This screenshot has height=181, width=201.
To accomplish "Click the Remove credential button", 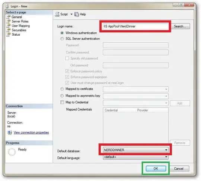I will [x=180, y=143].
